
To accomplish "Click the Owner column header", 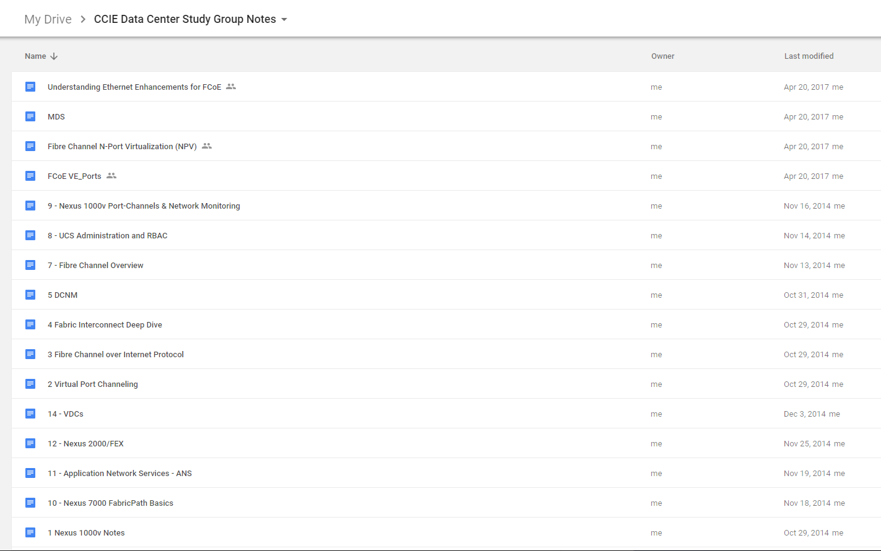I will coord(662,56).
